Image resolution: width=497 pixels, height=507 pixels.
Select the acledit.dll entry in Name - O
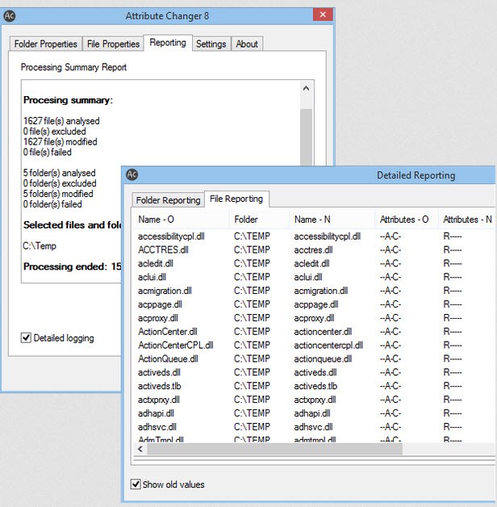[156, 263]
